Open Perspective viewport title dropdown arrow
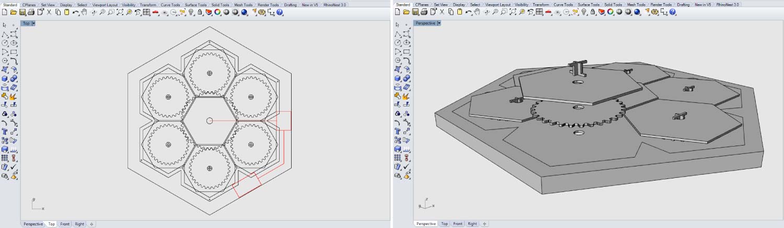The height and width of the screenshot is (228, 784). [439, 23]
